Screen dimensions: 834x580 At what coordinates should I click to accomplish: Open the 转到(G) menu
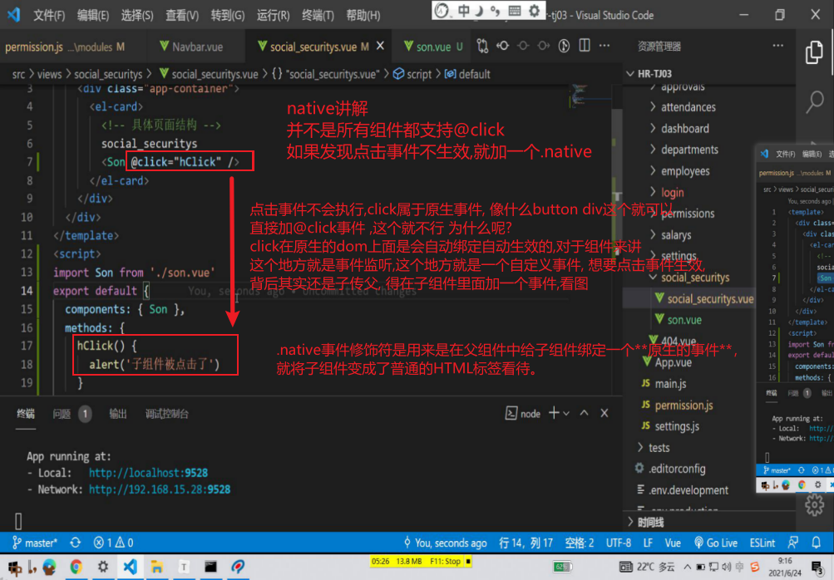tap(228, 15)
